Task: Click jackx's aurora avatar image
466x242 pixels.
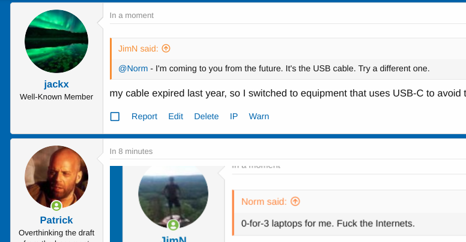Action: [56, 41]
